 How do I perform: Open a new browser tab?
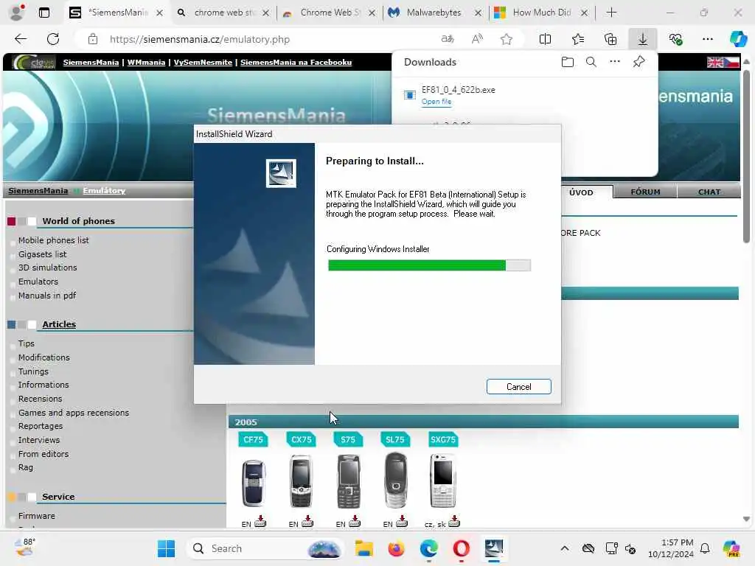(x=611, y=13)
